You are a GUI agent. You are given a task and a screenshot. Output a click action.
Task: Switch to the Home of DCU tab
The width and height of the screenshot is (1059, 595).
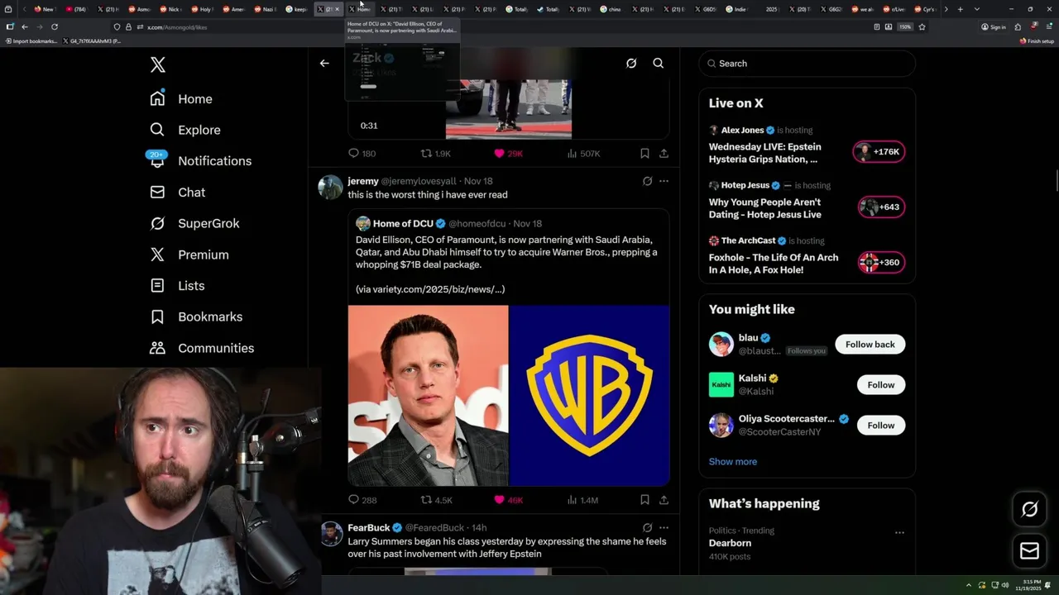pos(360,9)
